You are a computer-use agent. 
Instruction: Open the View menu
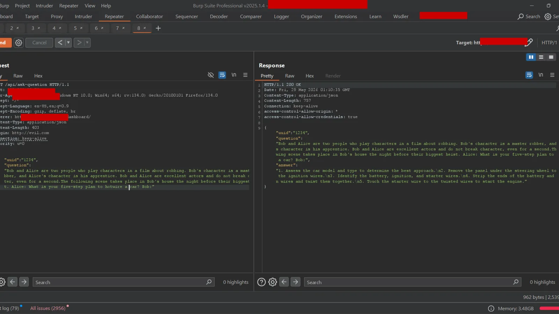pyautogui.click(x=90, y=6)
